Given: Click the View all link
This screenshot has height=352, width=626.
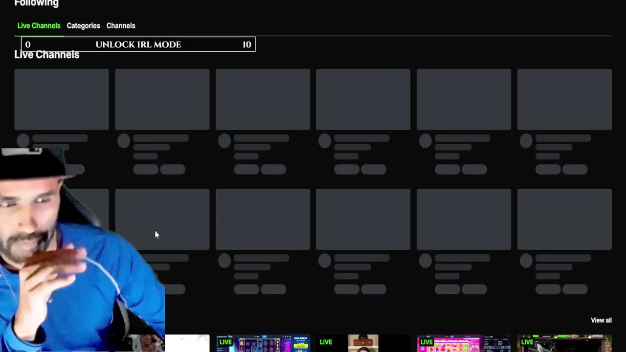Looking at the screenshot, I should tap(601, 320).
